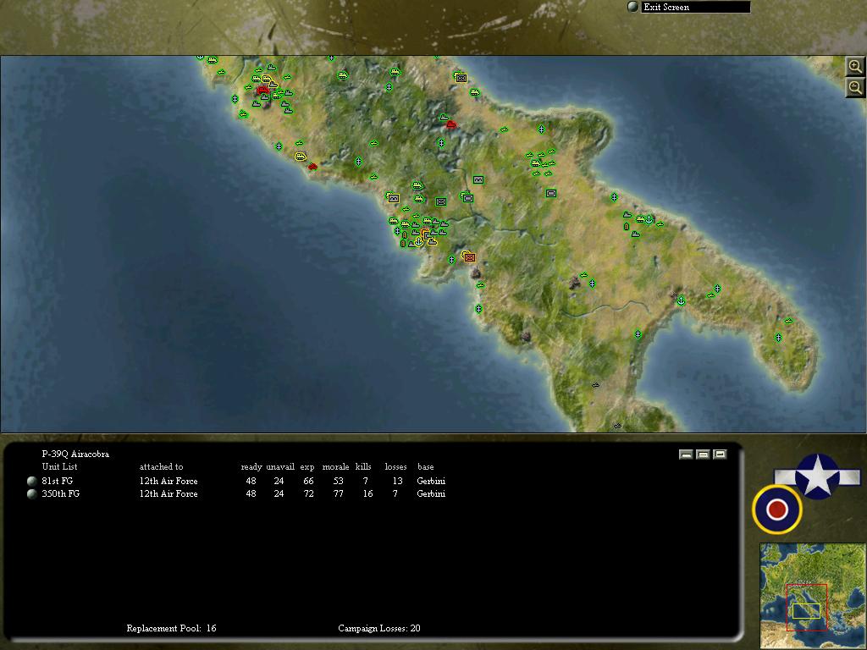The image size is (867, 650).
Task: Select the yellow-bordered 'm' box icon near the west coast
Action: tap(393, 198)
